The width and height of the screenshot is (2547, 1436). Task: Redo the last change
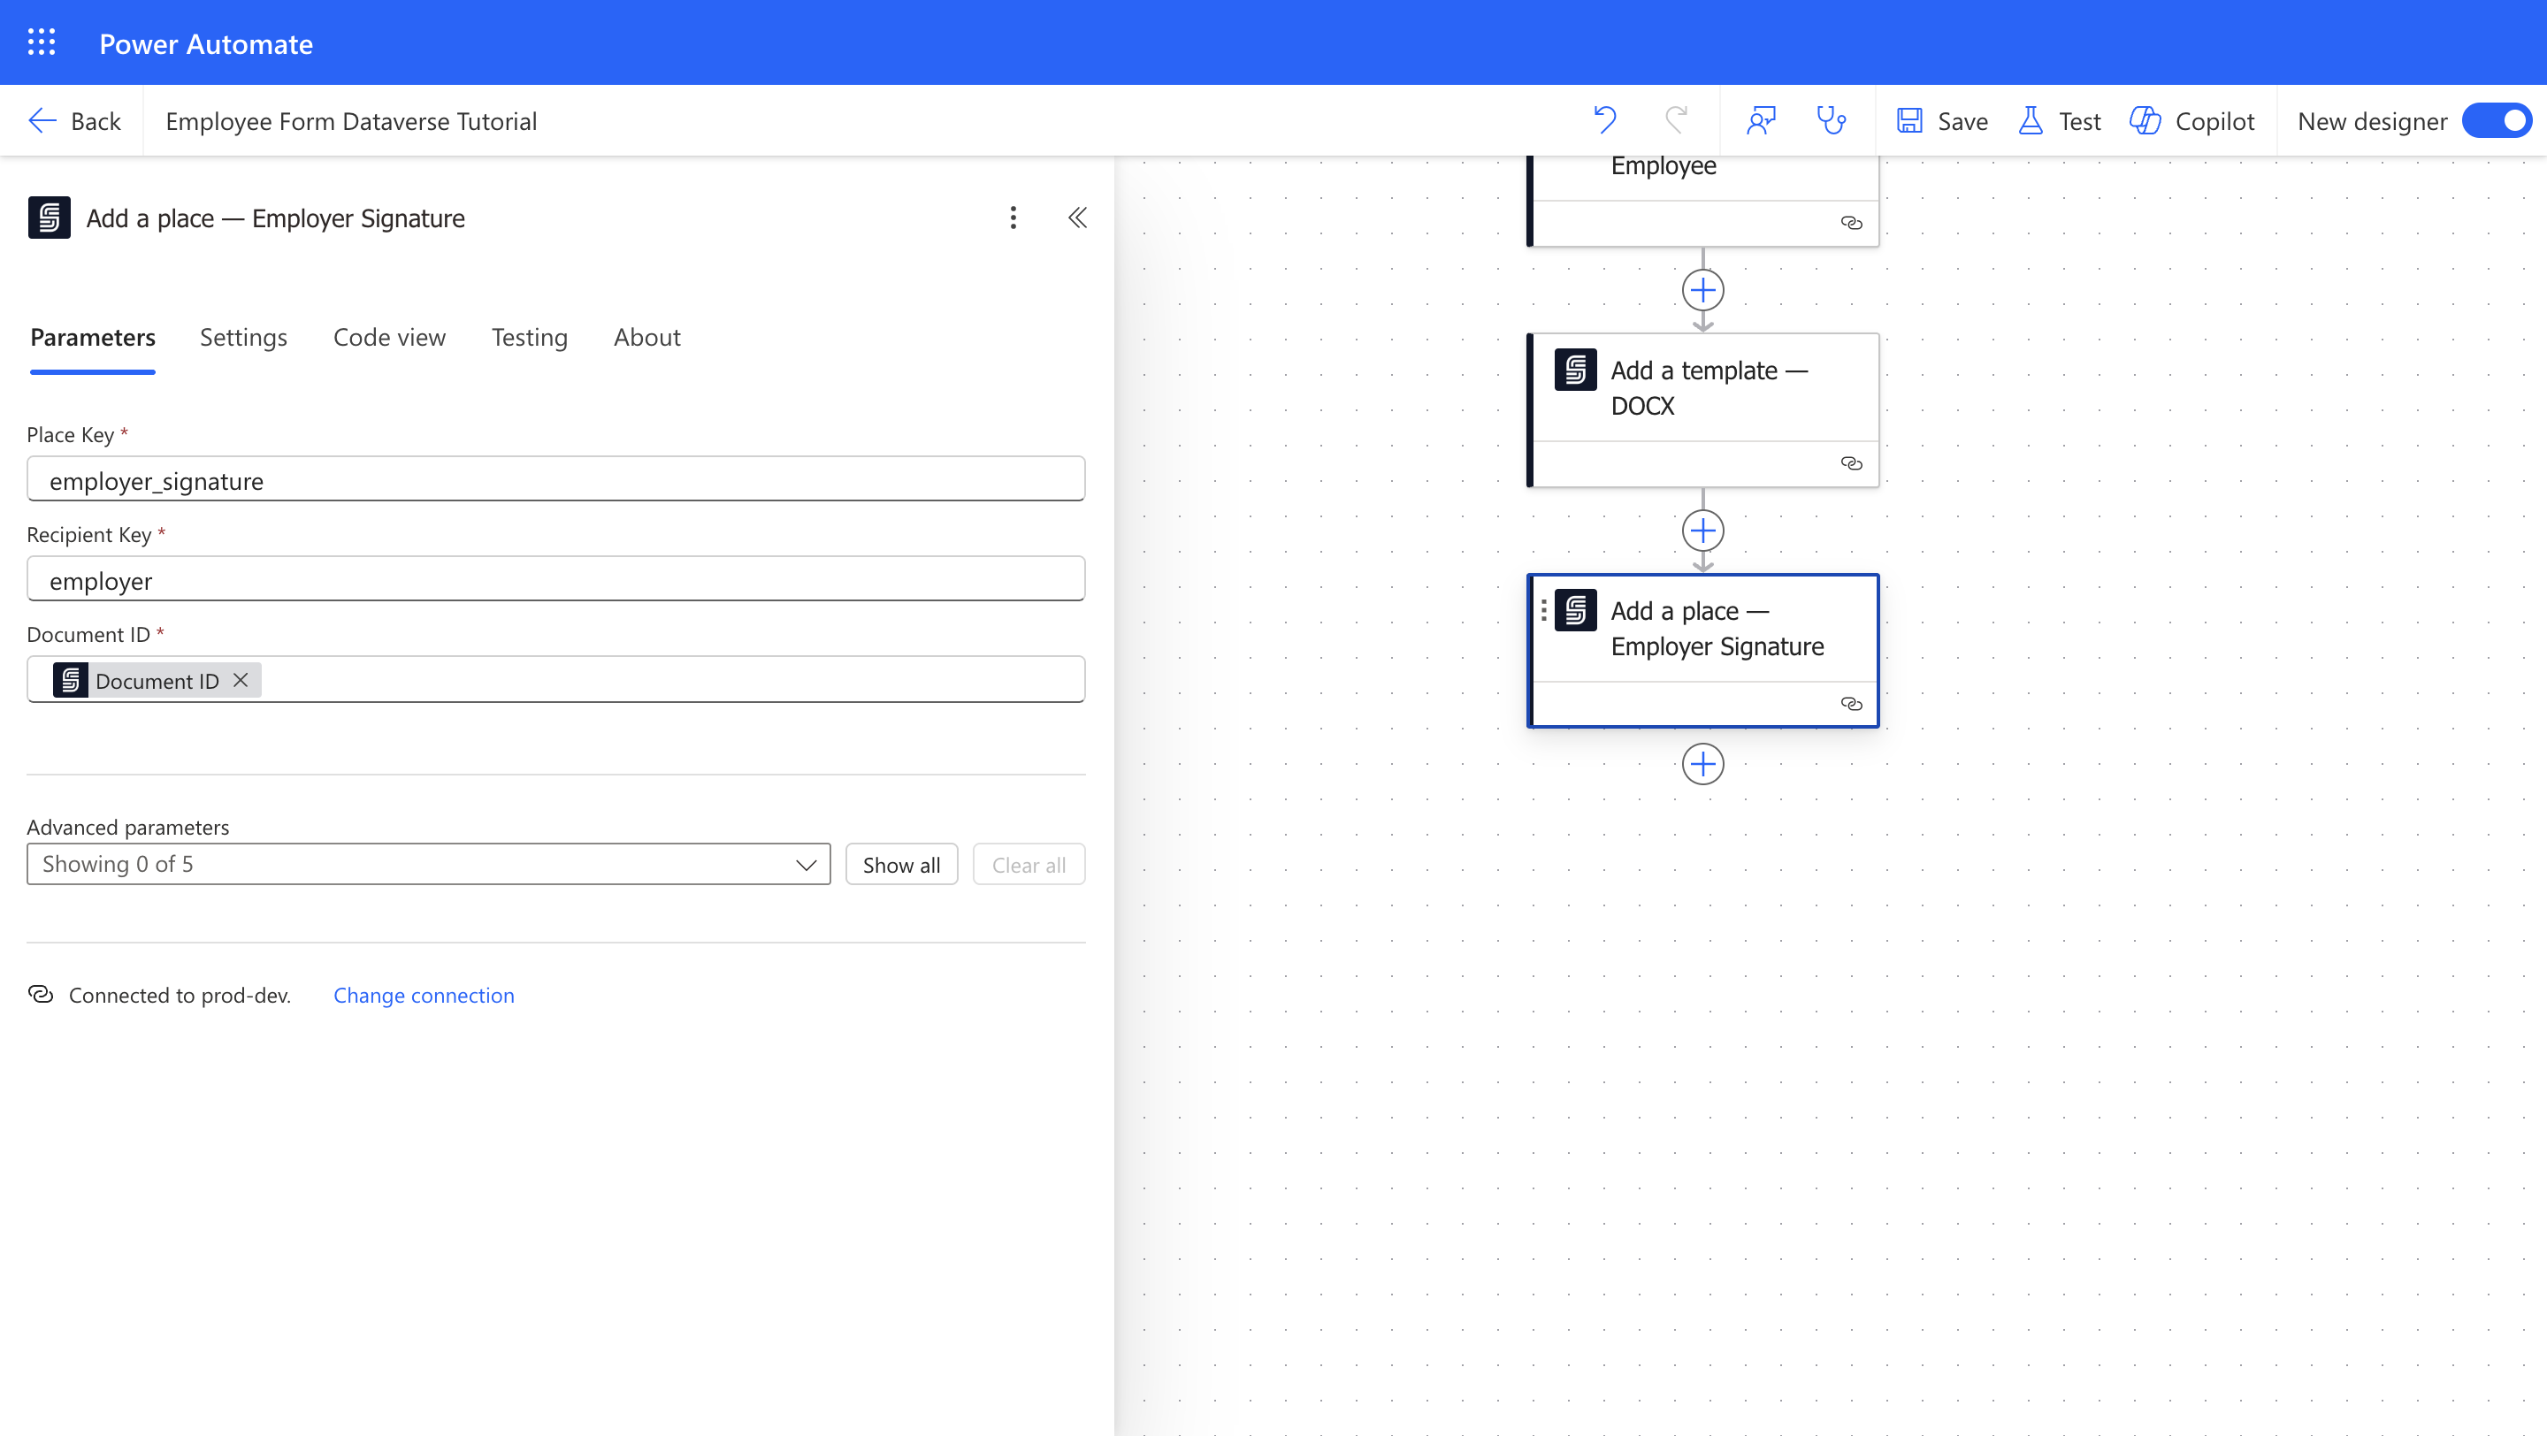(x=1675, y=119)
